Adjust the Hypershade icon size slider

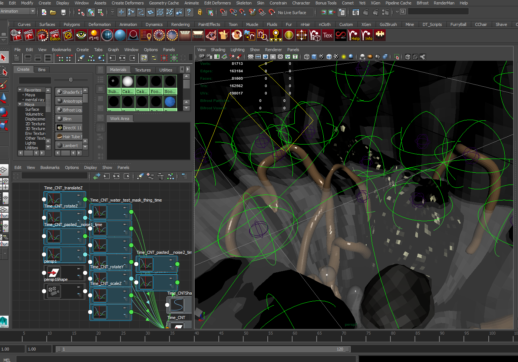pyautogui.click(x=71, y=80)
